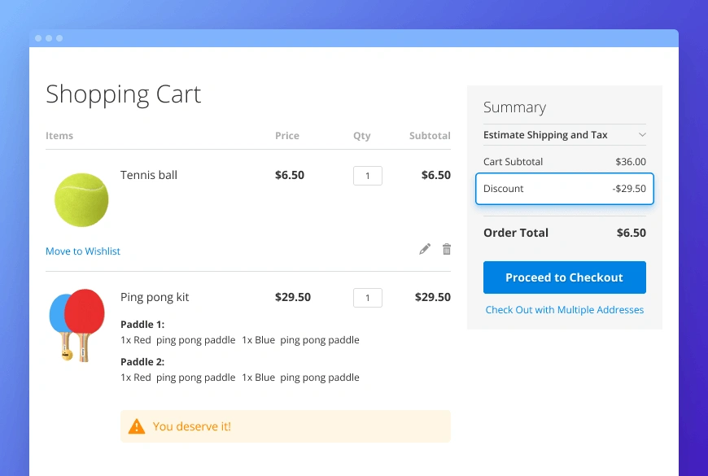The image size is (708, 476).
Task: Click the Order Total amount $6.50
Action: (631, 233)
